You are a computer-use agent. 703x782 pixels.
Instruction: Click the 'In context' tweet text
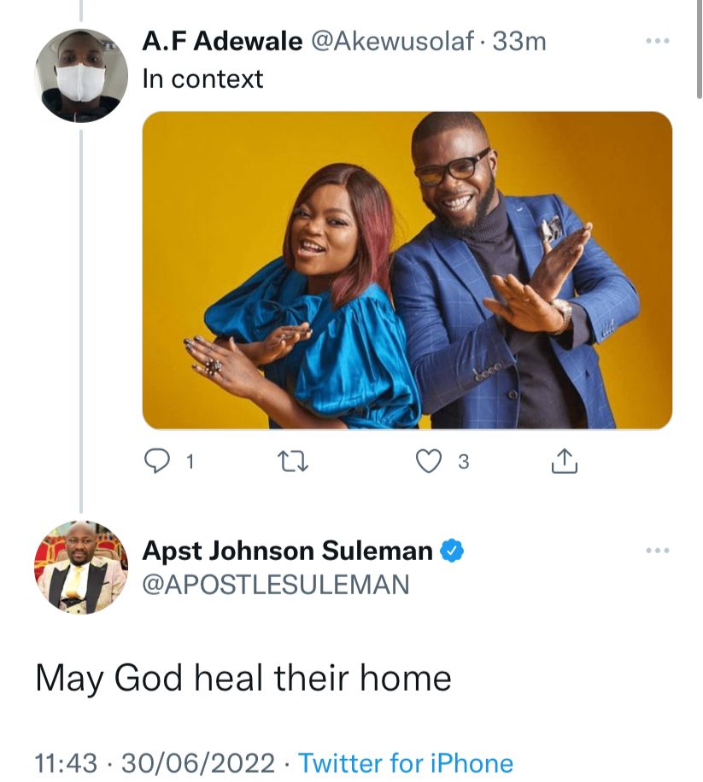202,79
